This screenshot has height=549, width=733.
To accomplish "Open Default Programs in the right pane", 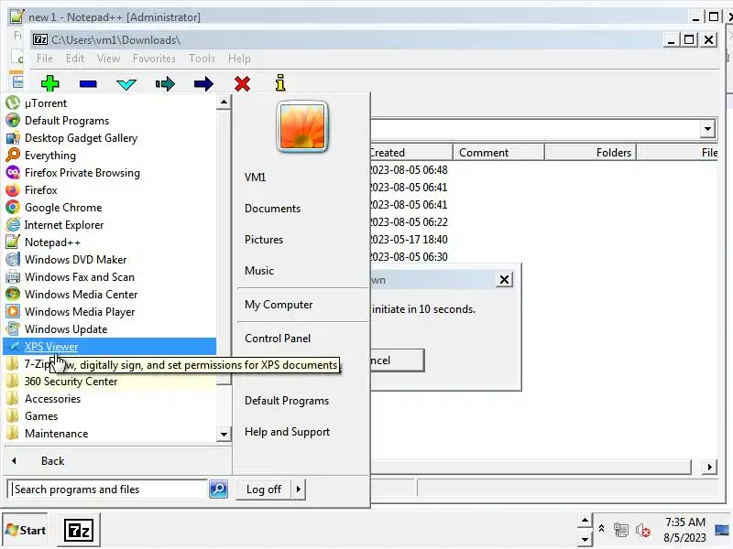I will (287, 401).
